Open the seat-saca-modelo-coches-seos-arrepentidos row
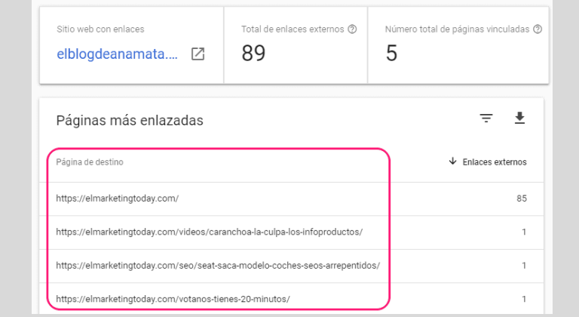The image size is (579, 317). click(217, 266)
